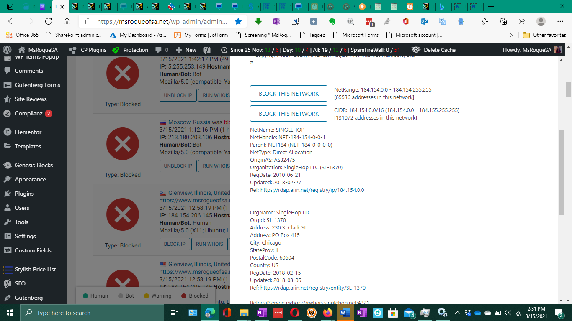572x321 pixels.
Task: Click the Windows taskbar search box
Action: pos(92,313)
